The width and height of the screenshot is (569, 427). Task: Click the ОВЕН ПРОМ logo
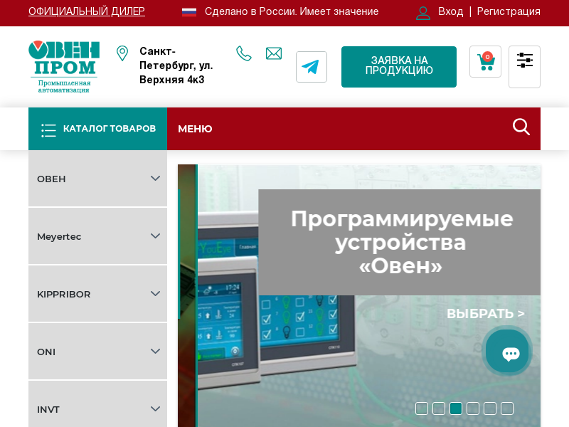coord(64,67)
